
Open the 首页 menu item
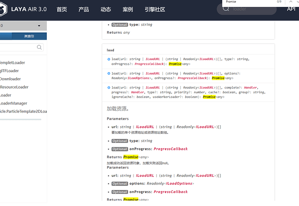click(62, 10)
